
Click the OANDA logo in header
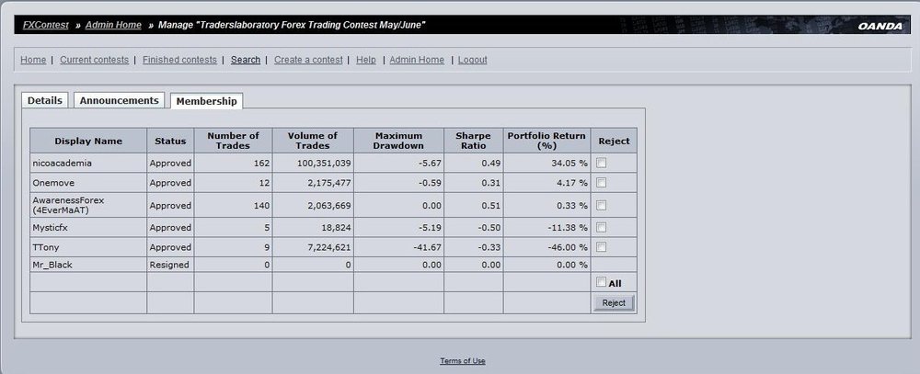click(880, 26)
